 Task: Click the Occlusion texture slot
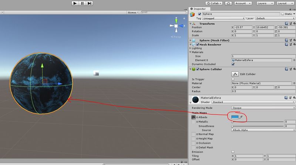click(x=193, y=143)
